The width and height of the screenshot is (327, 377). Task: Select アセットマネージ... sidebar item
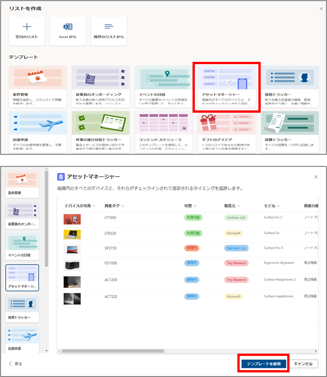point(22,278)
